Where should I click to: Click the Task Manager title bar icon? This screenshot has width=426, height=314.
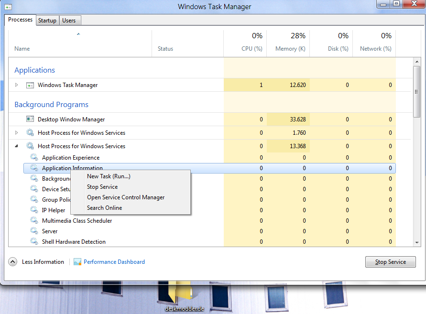pos(8,7)
